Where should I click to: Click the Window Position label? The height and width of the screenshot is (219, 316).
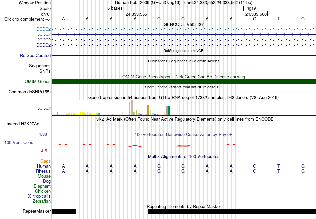tap(35, 3)
